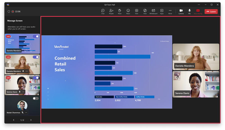
Task: Open the More actions menu in toolbar
Action: click(170, 11)
